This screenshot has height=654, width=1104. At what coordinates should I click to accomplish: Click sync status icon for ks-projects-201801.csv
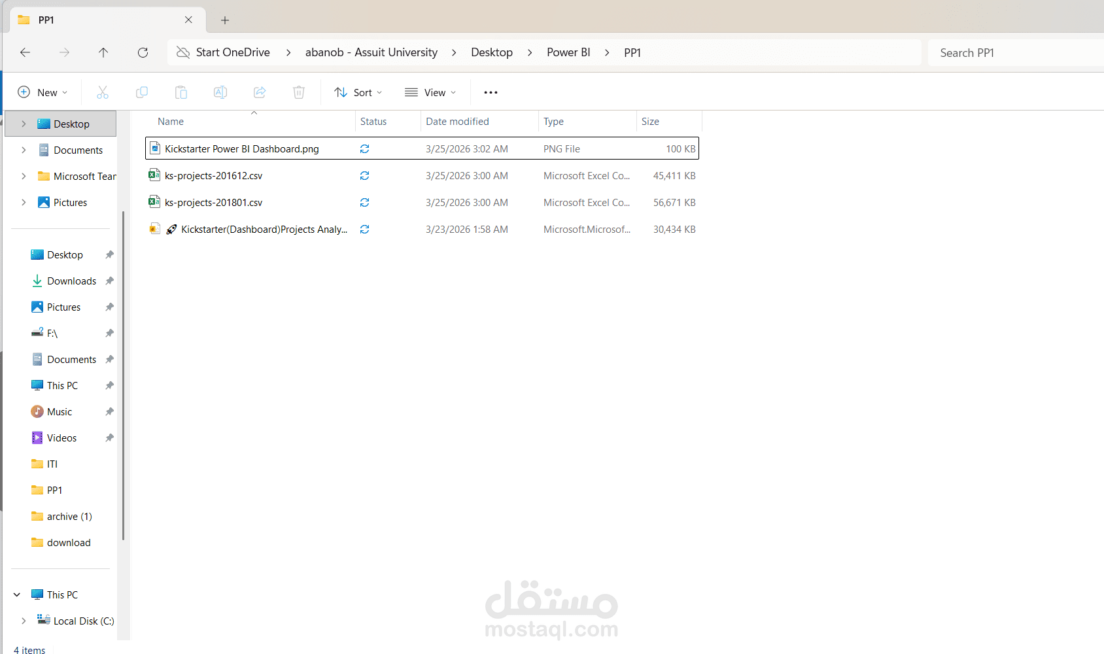(364, 203)
